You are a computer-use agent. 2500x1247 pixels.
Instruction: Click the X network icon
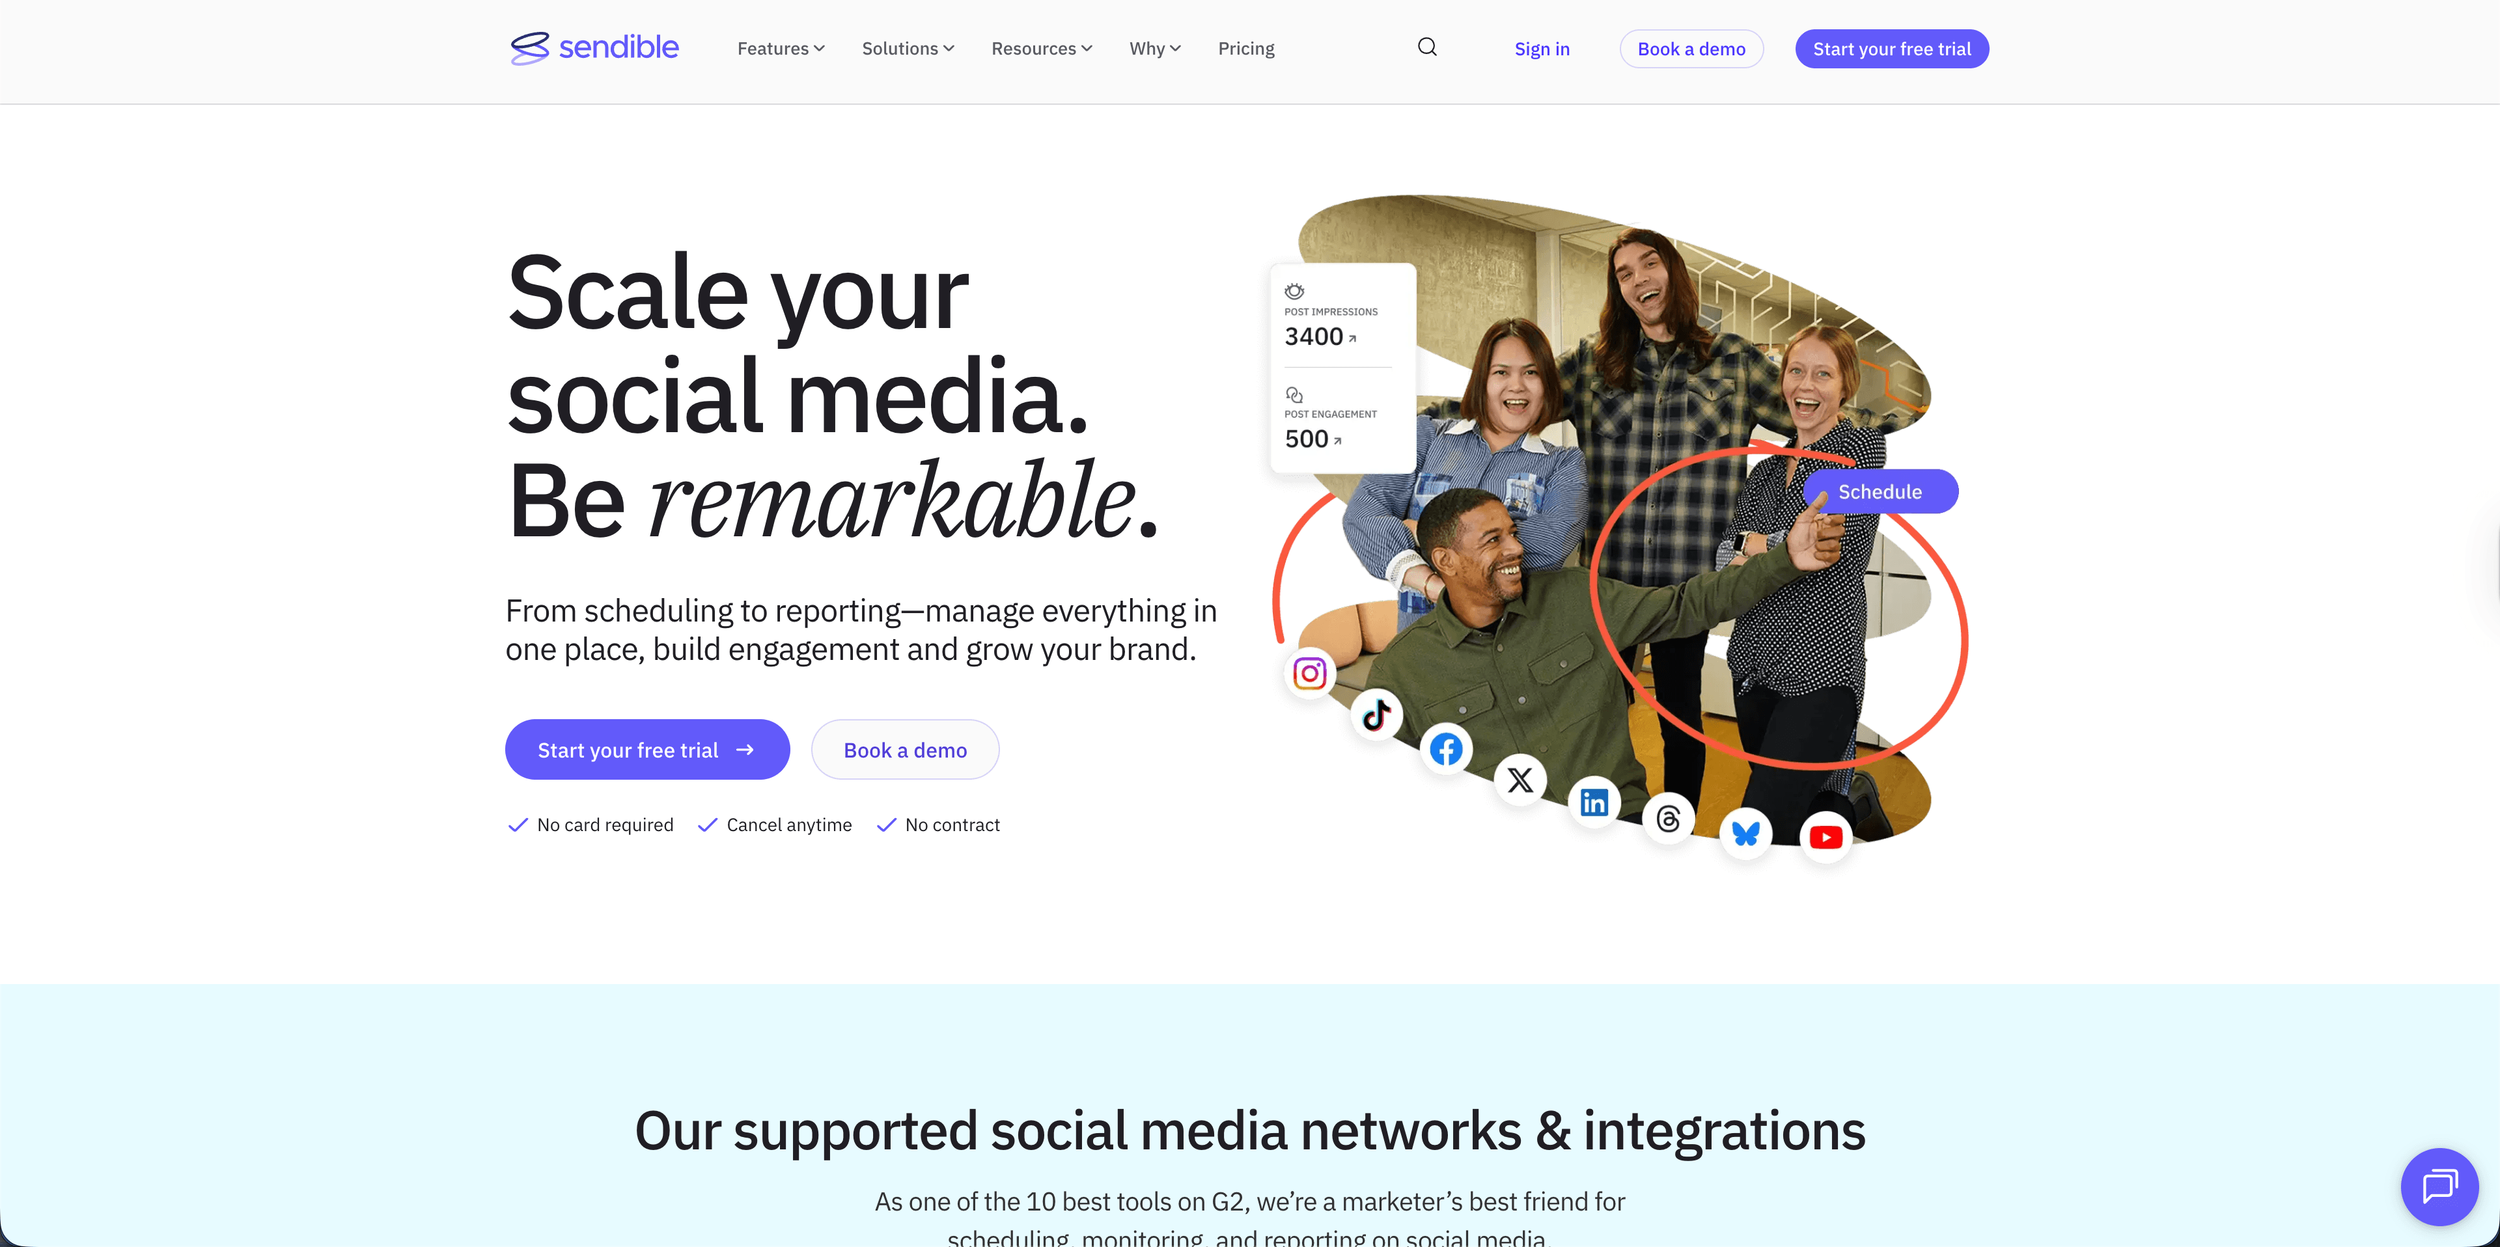(x=1520, y=780)
